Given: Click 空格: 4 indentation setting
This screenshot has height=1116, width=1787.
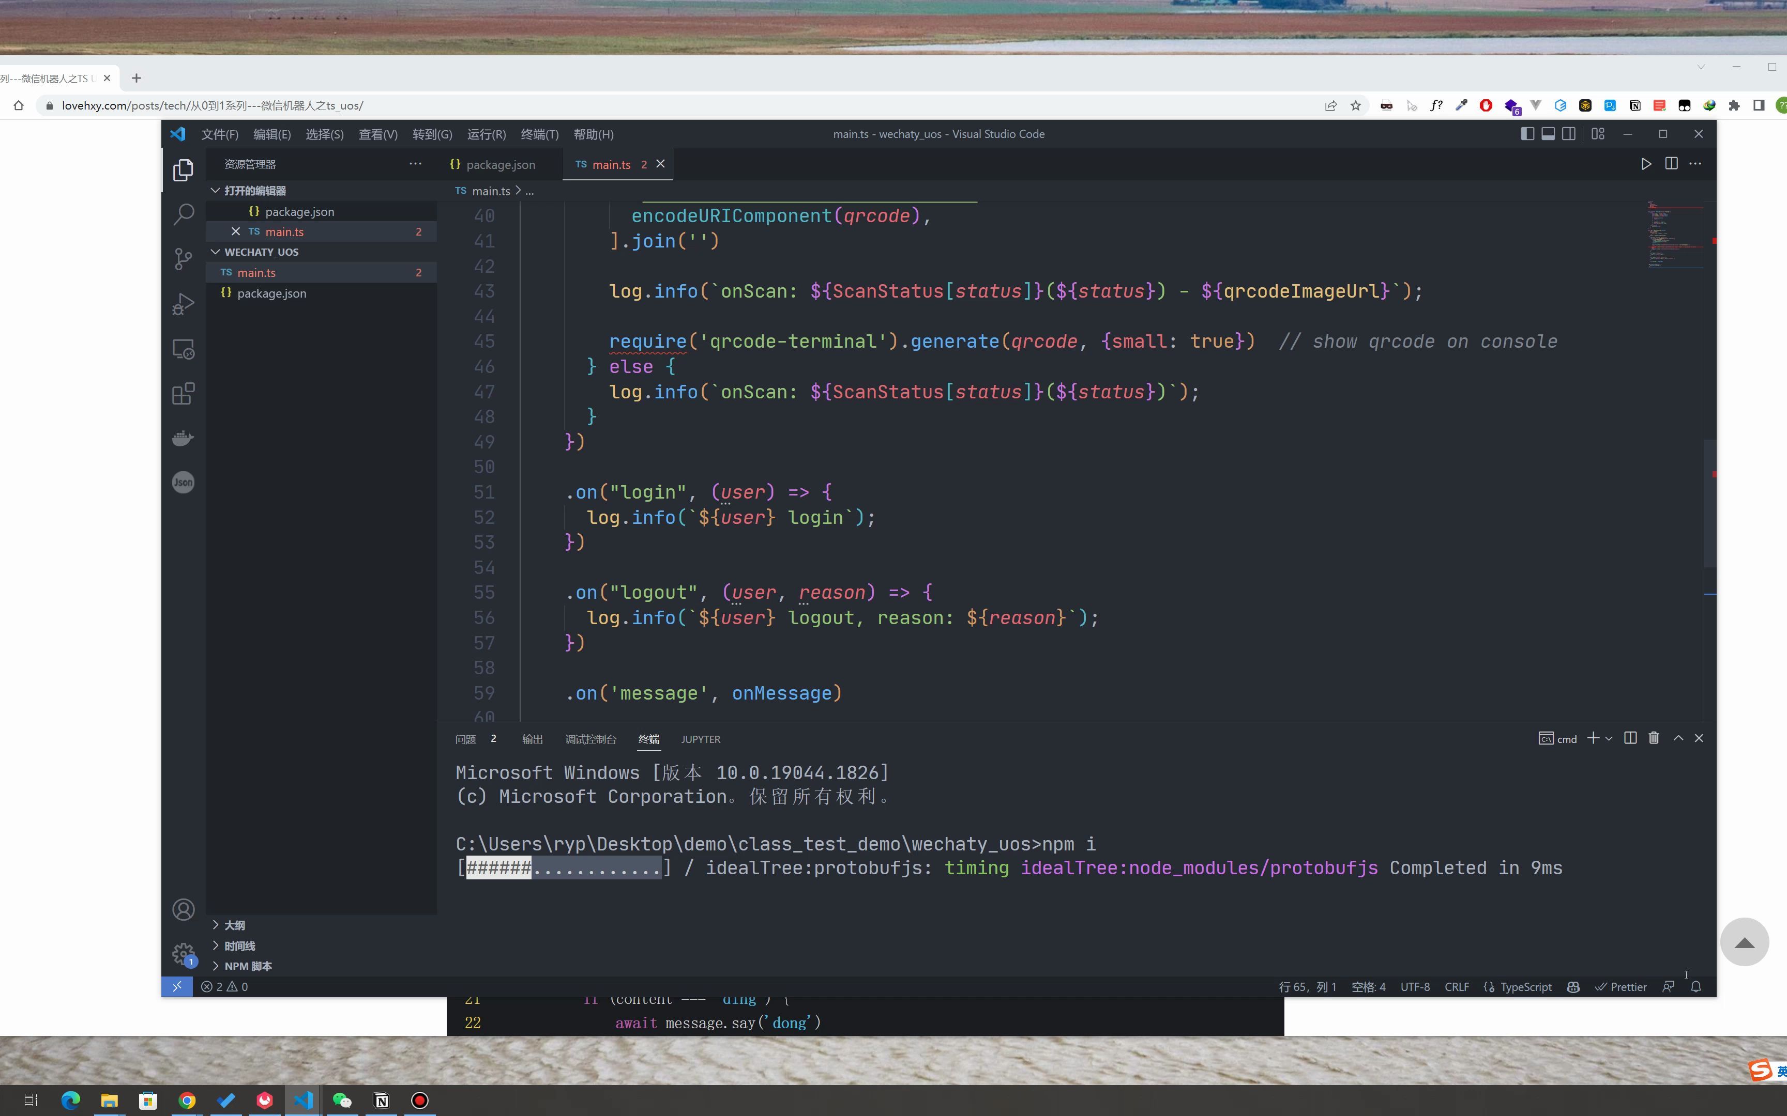Looking at the screenshot, I should [1368, 987].
